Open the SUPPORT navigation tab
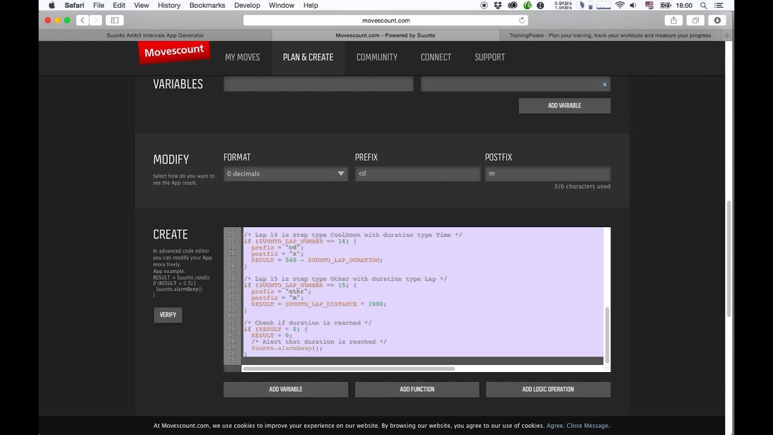773x435 pixels. [490, 57]
